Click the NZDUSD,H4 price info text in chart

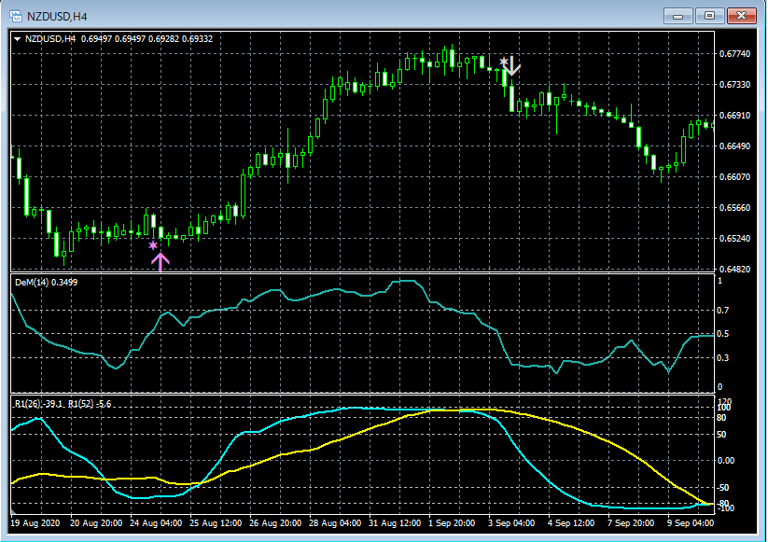(119, 38)
